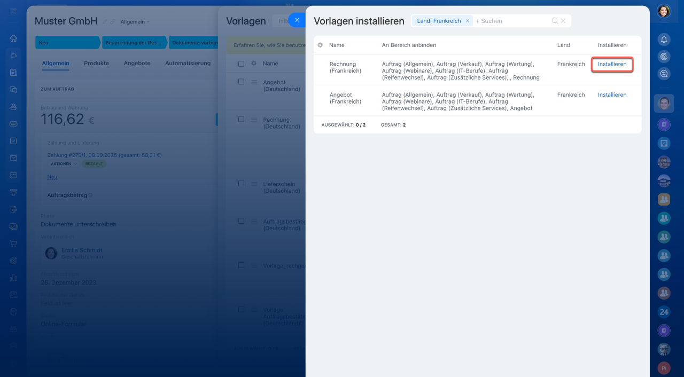Image resolution: width=684 pixels, height=377 pixels.
Task: Select the Angebot (Frankreich) row name
Action: click(x=345, y=98)
